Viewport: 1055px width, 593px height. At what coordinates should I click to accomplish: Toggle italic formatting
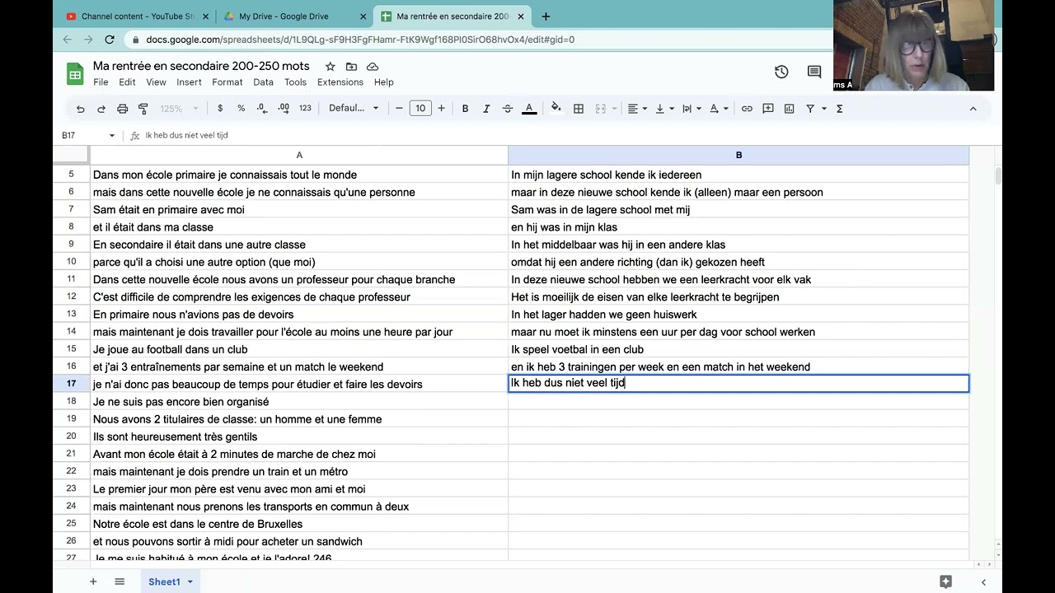tap(486, 109)
